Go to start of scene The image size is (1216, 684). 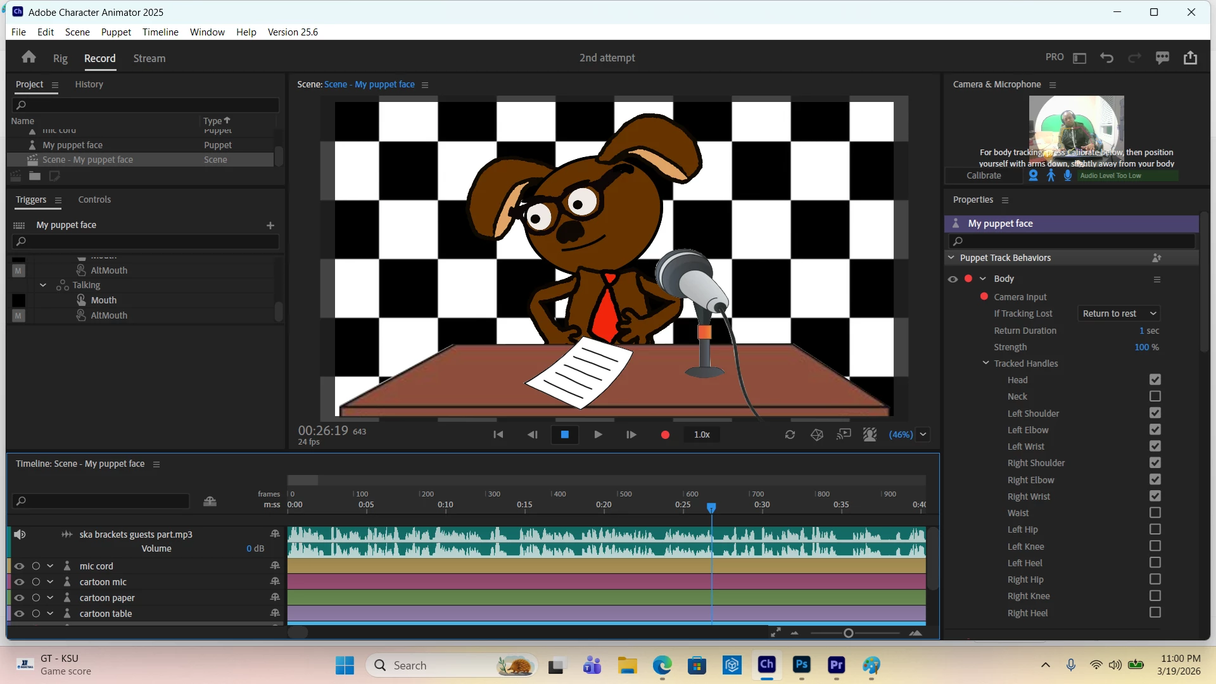point(498,434)
